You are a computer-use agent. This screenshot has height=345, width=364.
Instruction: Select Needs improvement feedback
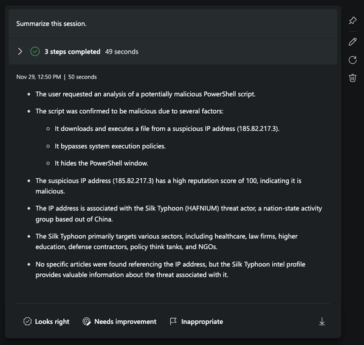click(125, 321)
